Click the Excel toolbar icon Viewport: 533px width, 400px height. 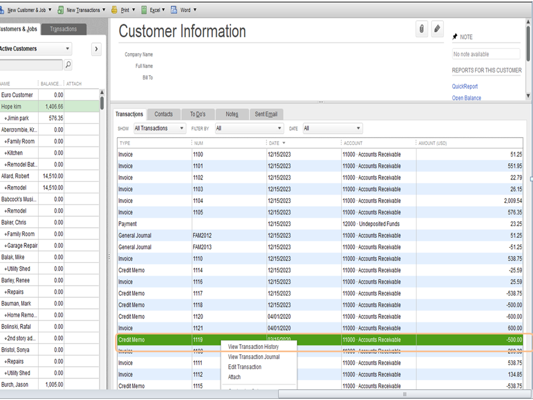(x=144, y=10)
